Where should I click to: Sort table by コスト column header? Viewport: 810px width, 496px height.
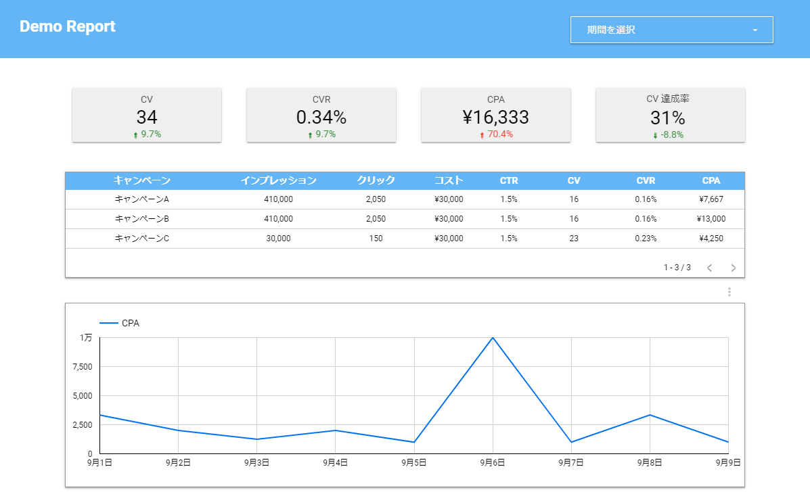pos(449,180)
